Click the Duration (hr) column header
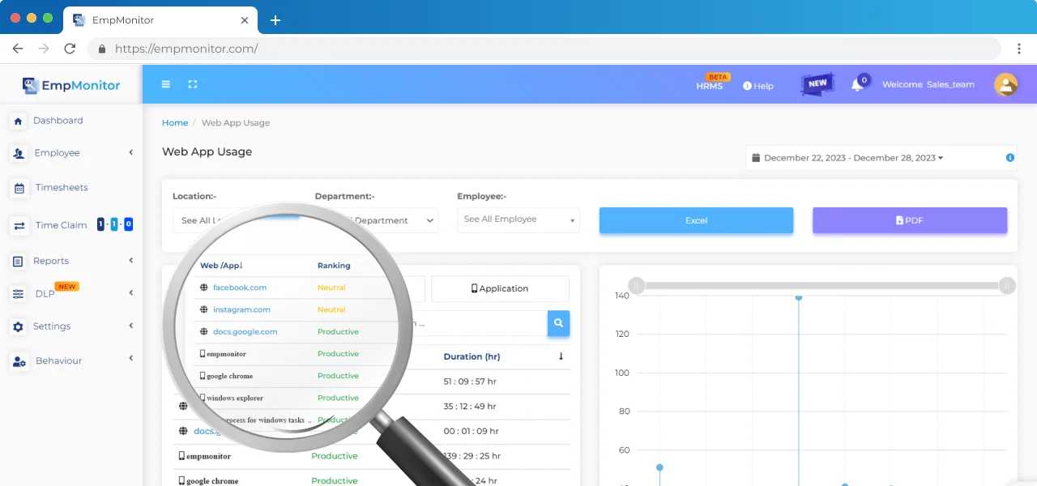The height and width of the screenshot is (486, 1037). pyautogui.click(x=472, y=356)
